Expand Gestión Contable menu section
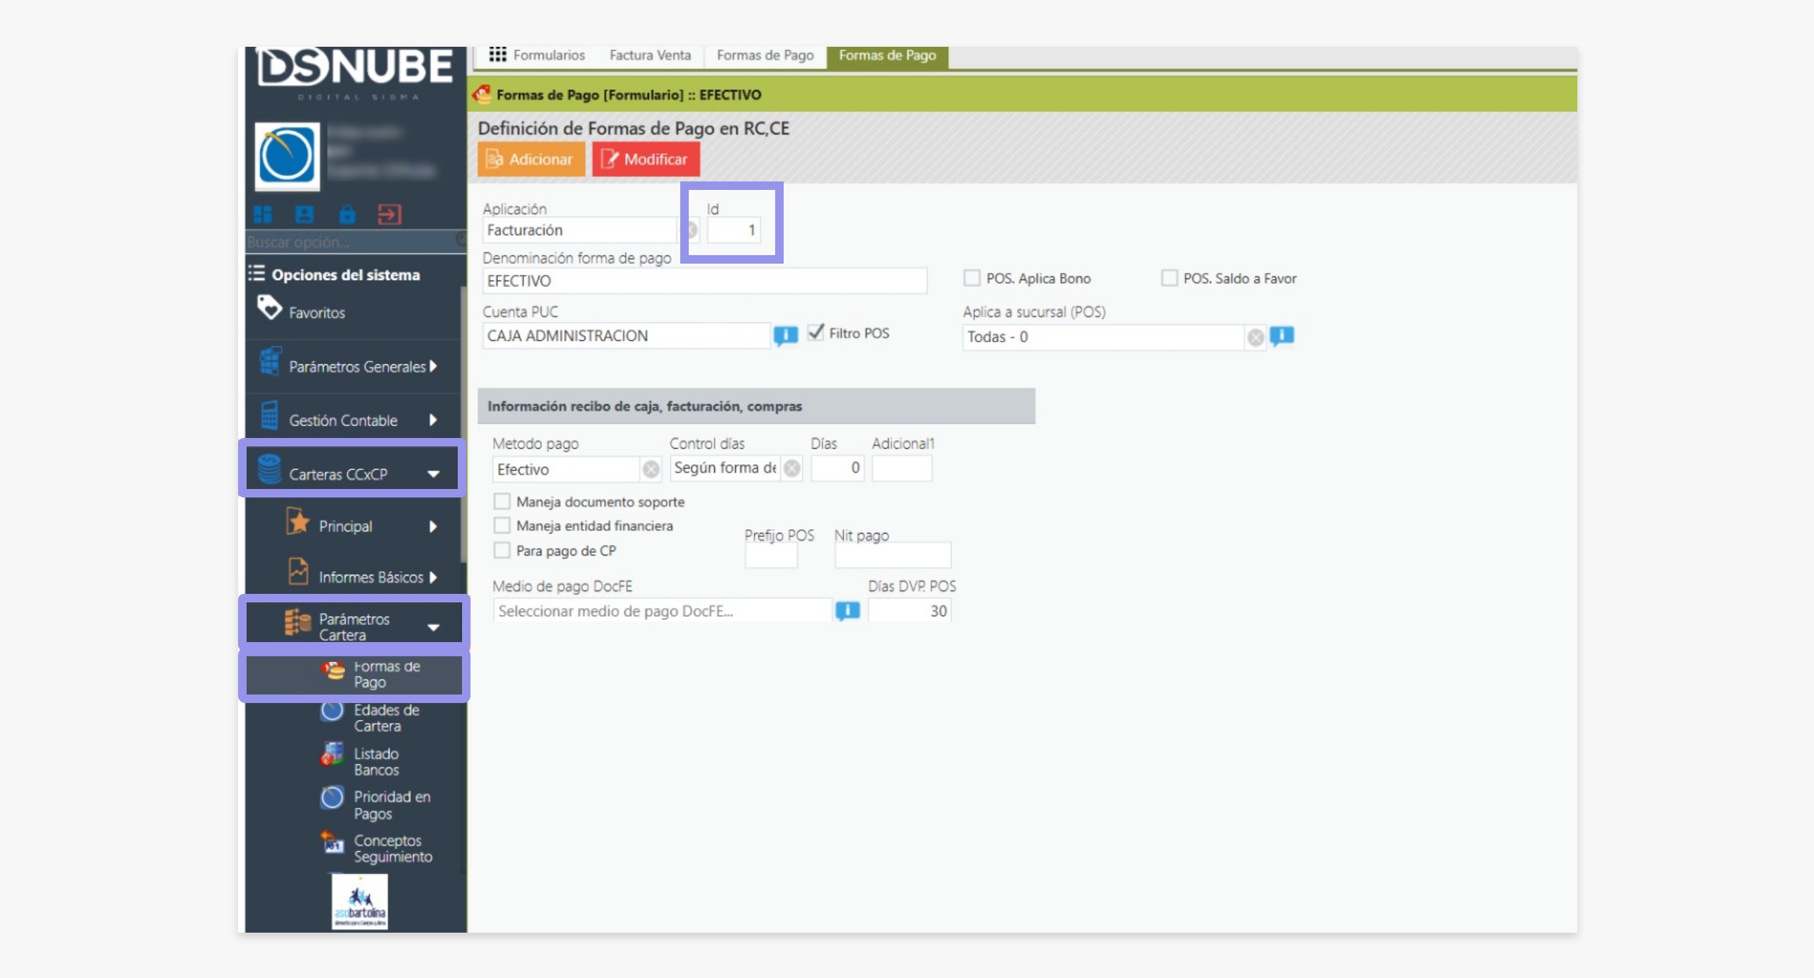The image size is (1814, 978). (433, 420)
